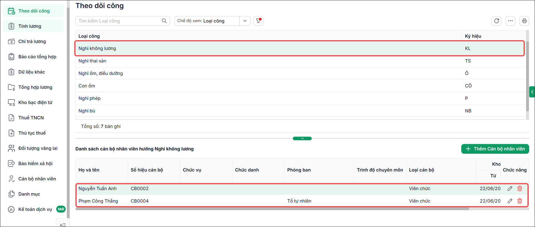This screenshot has height=227, width=535.
Task: Click the Kho bạc điện tử icon
Action: (11, 103)
